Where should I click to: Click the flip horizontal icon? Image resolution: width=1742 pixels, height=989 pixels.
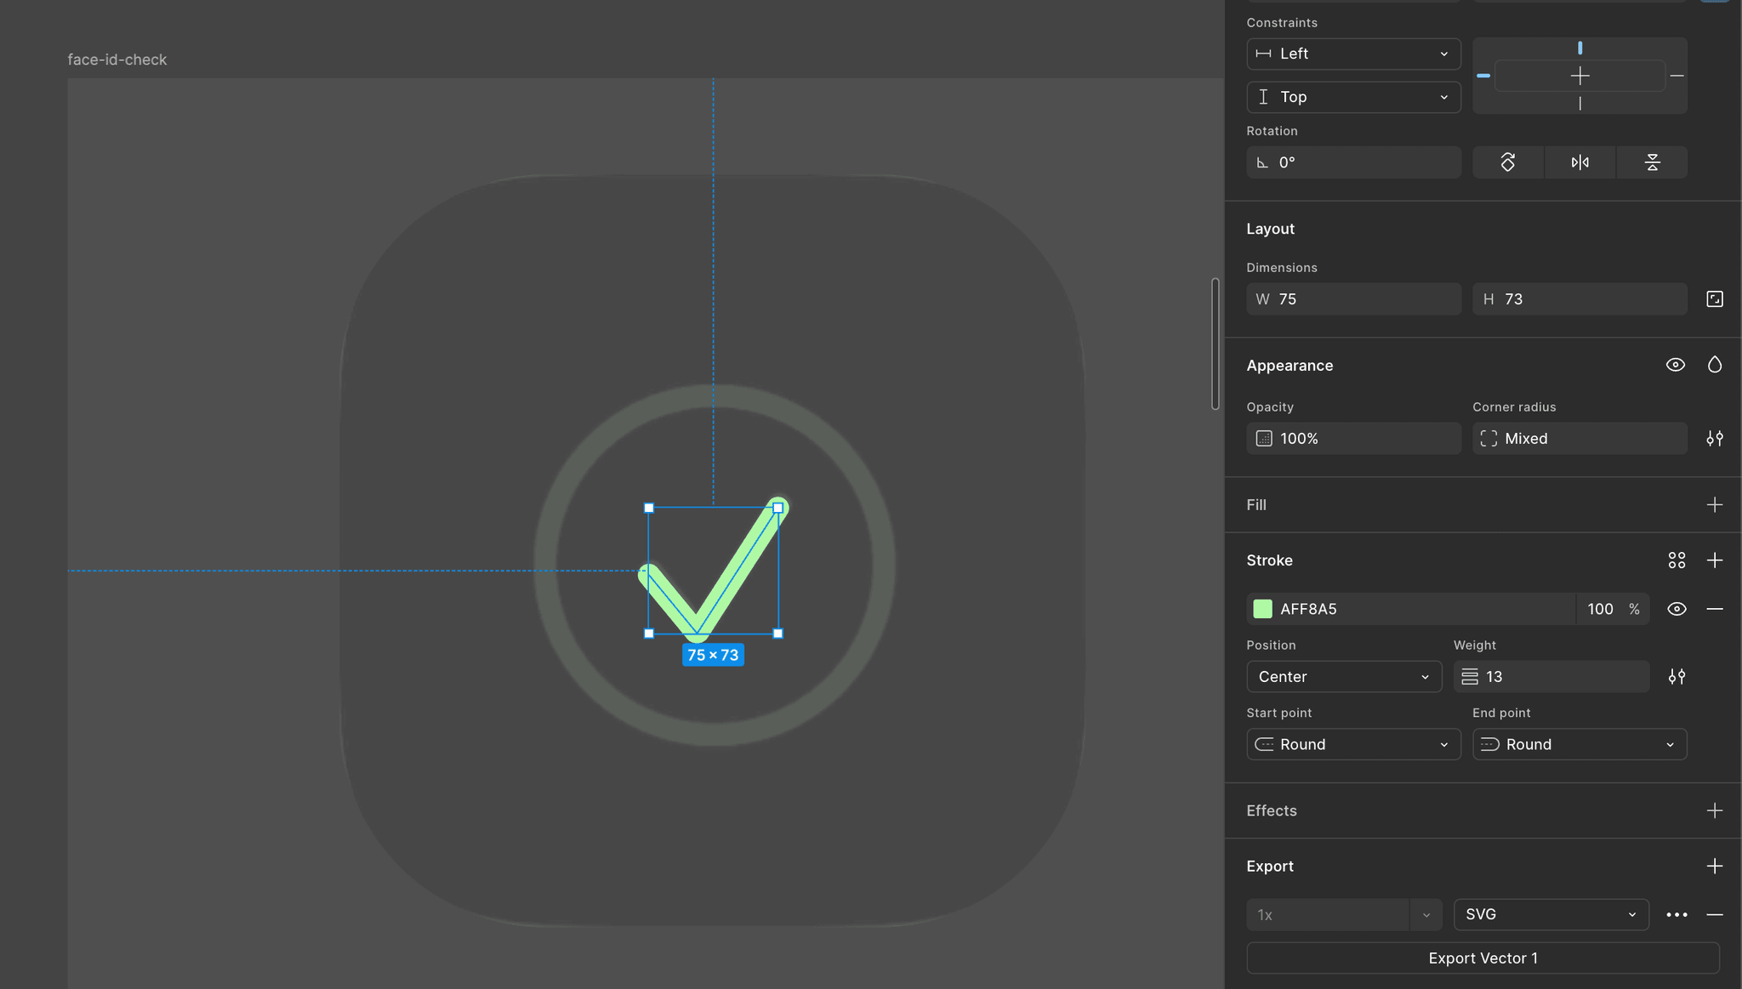pyautogui.click(x=1580, y=162)
